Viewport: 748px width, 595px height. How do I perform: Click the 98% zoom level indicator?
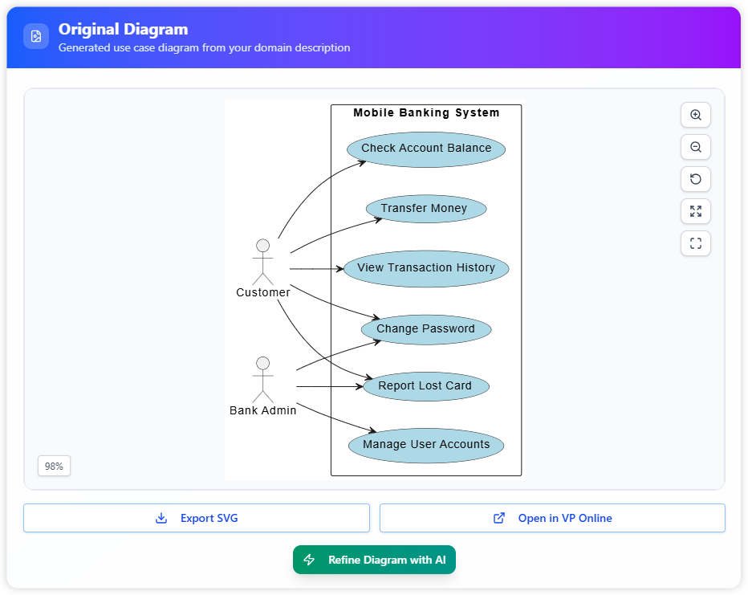(54, 466)
